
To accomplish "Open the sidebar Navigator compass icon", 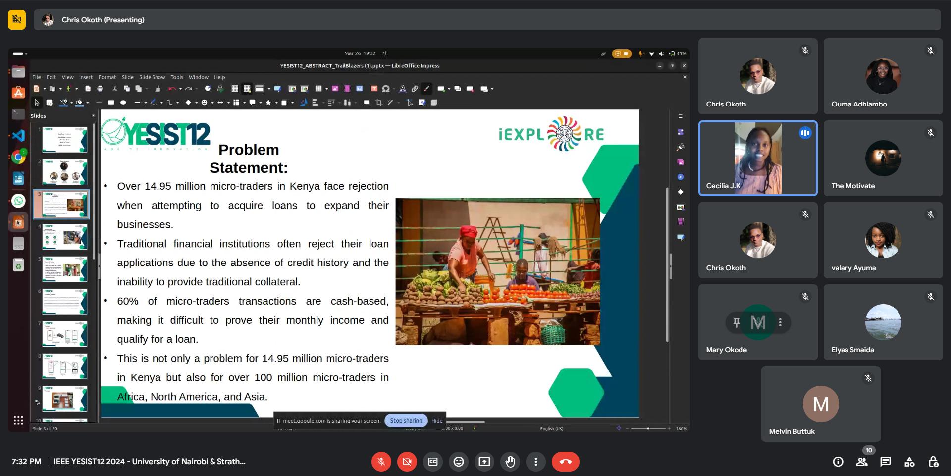I will 681,177.
